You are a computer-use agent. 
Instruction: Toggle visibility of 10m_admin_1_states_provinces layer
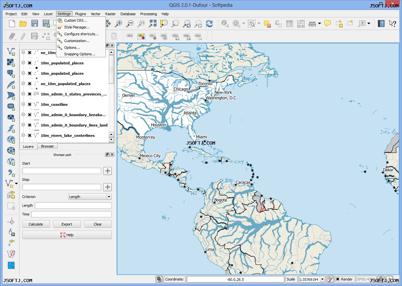(29, 94)
